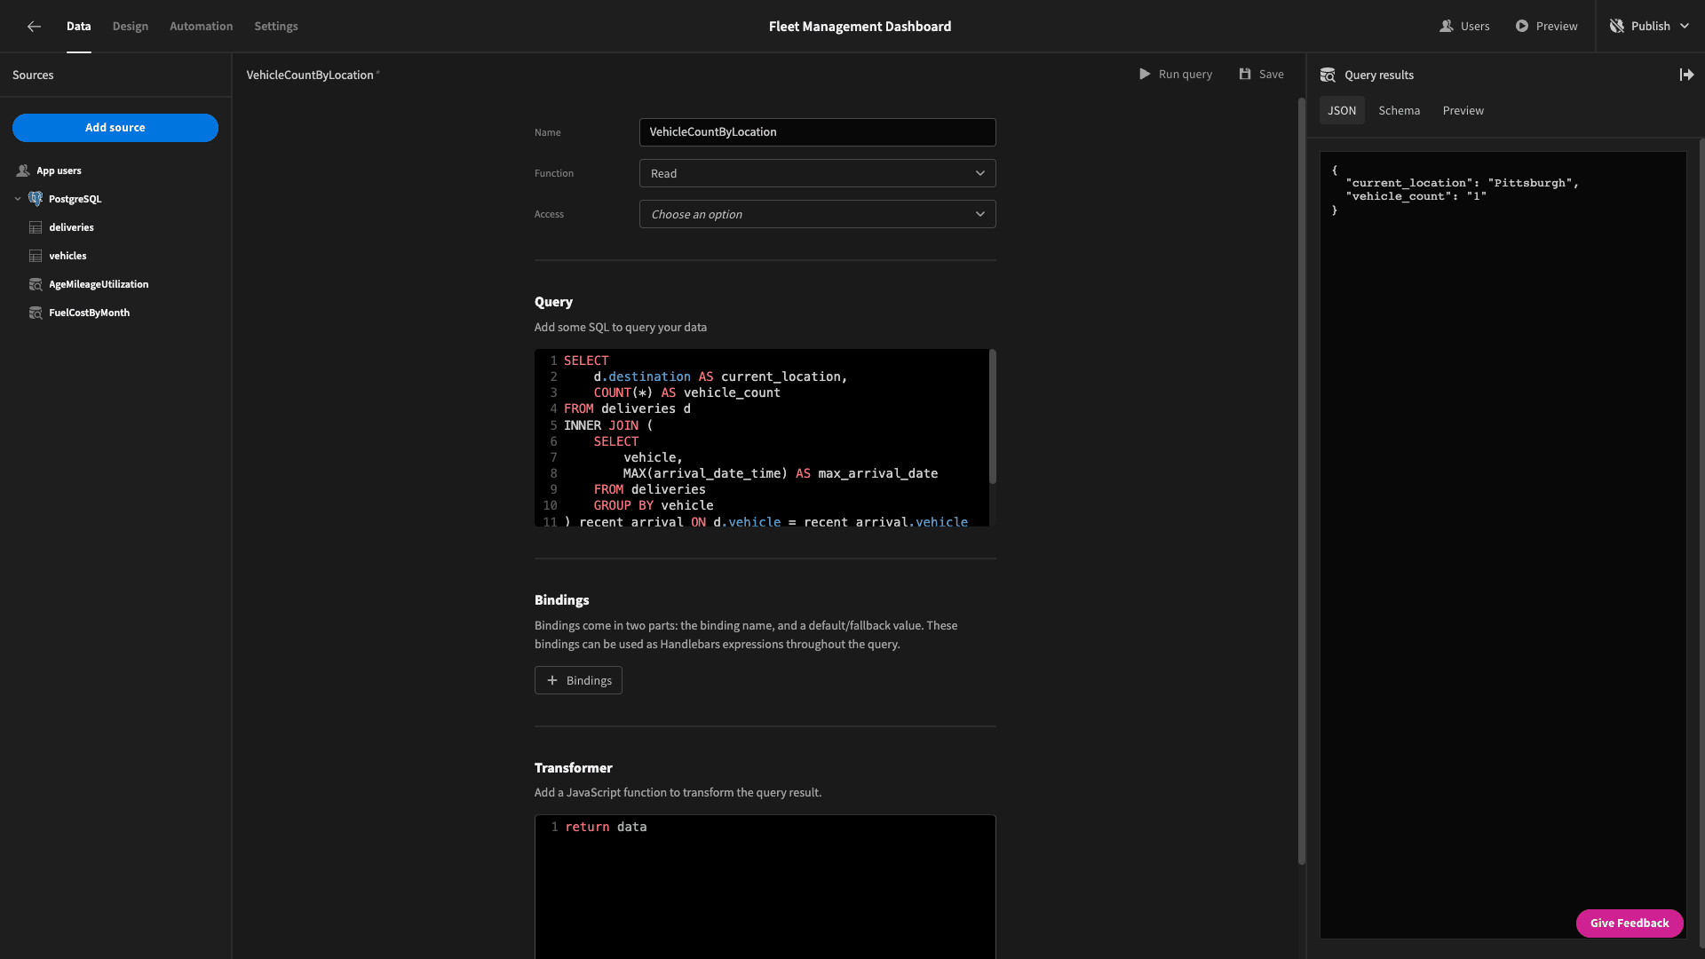This screenshot has height=959, width=1705.
Task: Click the PostgreSQL elephant icon
Action: [36, 199]
